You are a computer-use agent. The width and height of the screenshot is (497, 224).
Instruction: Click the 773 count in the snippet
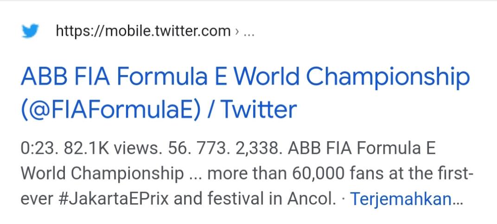(x=210, y=149)
